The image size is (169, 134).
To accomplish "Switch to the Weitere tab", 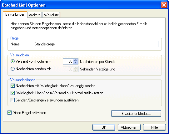I will click(x=35, y=15).
